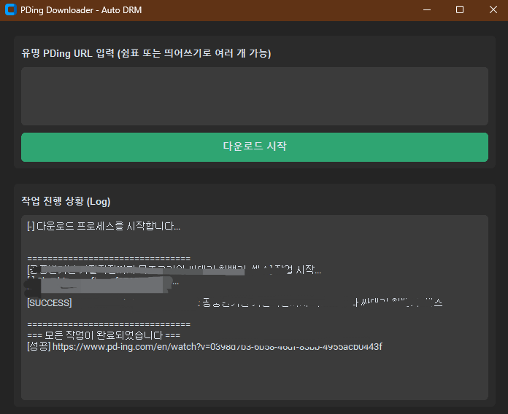Start download with the green 다운로드 시작 button
The image size is (508, 414).
[254, 147]
